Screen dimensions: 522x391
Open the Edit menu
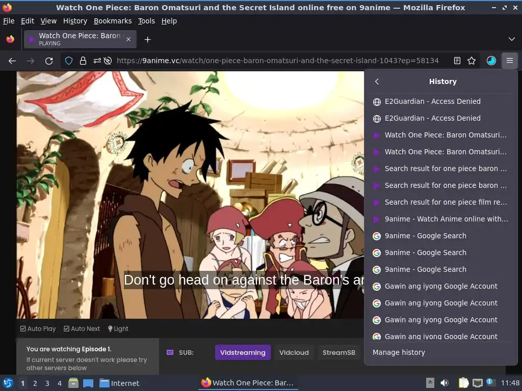pos(28,21)
